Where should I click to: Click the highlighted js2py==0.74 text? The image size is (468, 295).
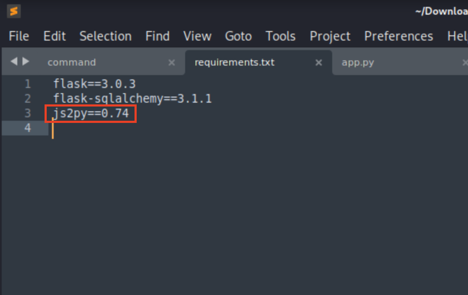(90, 113)
